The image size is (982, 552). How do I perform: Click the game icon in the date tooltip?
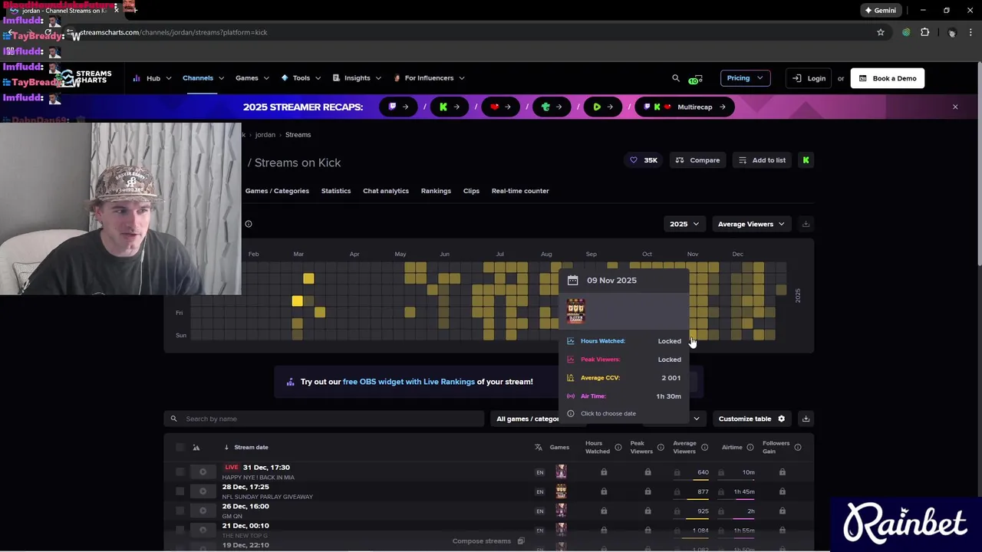pyautogui.click(x=575, y=311)
